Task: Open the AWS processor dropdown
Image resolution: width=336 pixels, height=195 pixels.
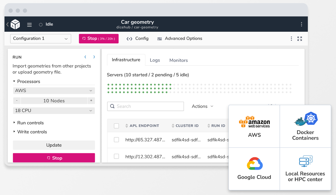Action: point(54,90)
